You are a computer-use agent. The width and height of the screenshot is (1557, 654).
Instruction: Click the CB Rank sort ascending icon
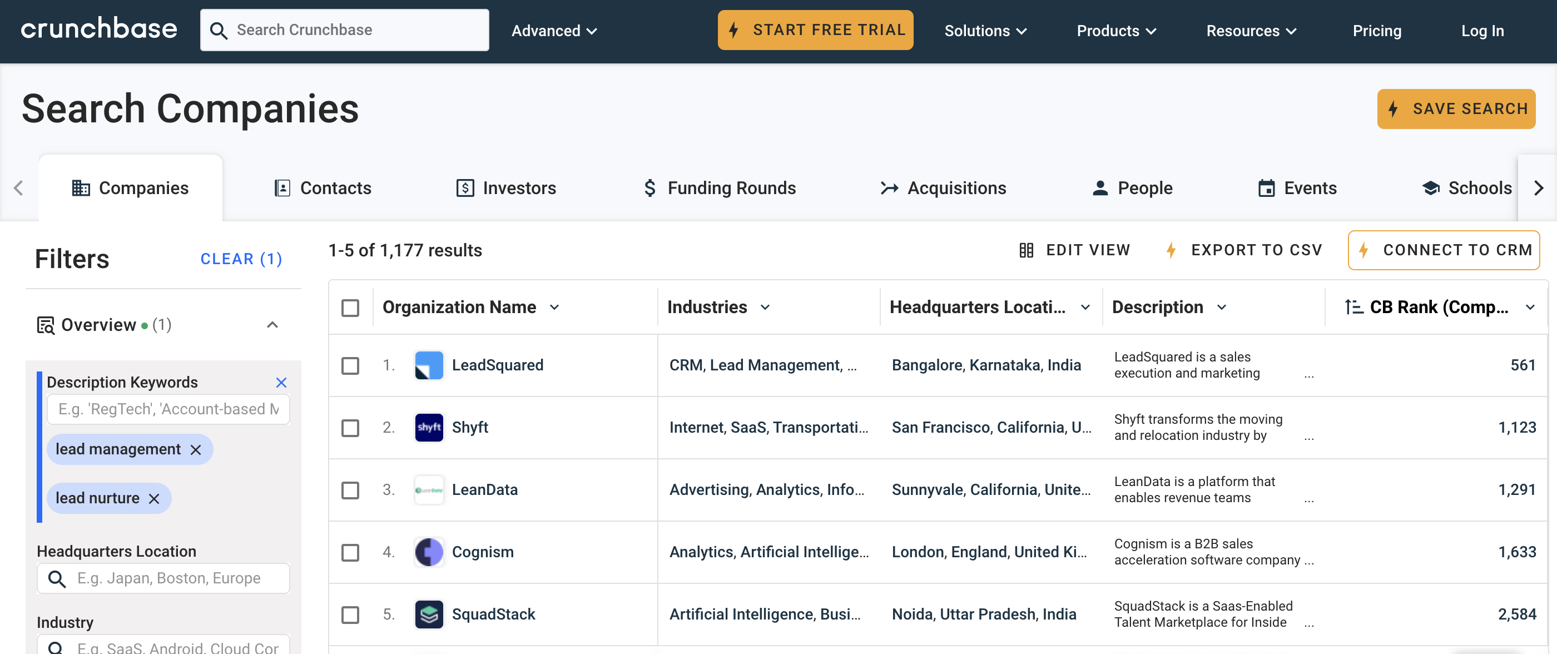[1353, 307]
